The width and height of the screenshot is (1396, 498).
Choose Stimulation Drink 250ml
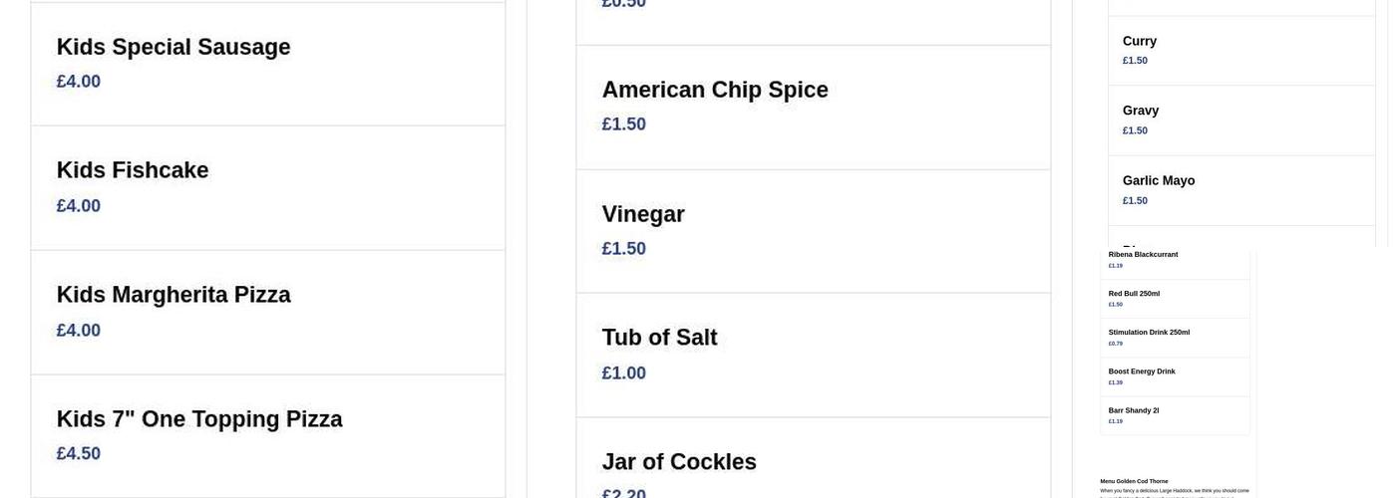1149,333
